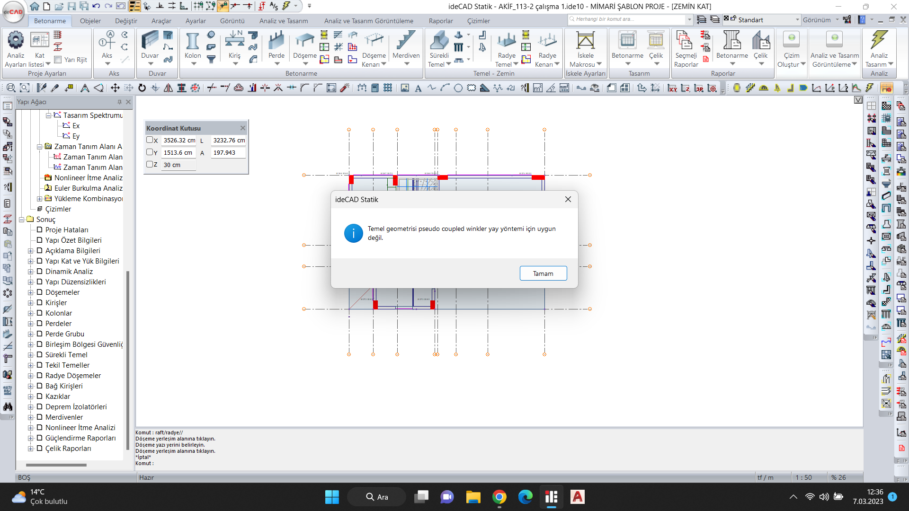Screen dimensions: 909x511
Task: Expand the Perdeler tree node
Action: click(x=30, y=324)
